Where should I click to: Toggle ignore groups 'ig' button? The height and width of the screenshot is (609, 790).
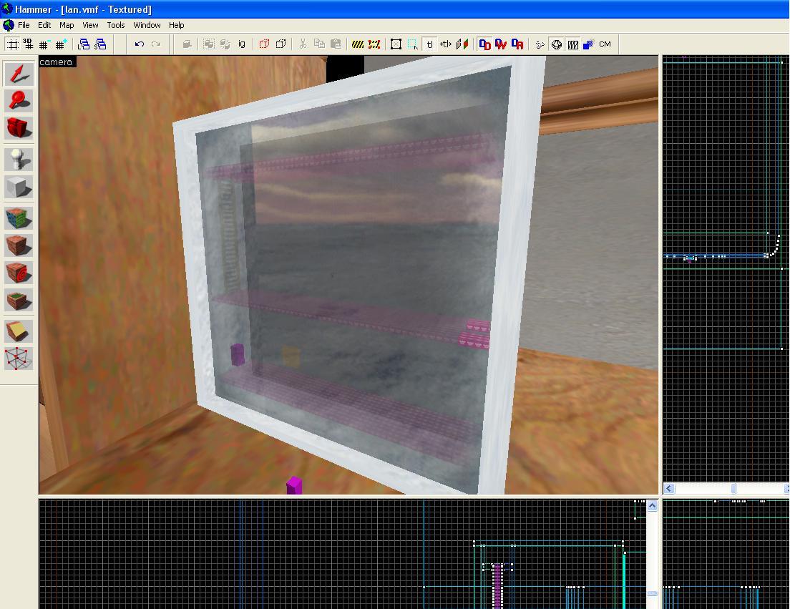click(x=241, y=44)
